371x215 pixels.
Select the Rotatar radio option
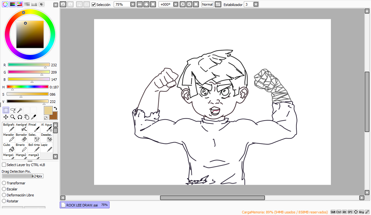click(x=4, y=201)
